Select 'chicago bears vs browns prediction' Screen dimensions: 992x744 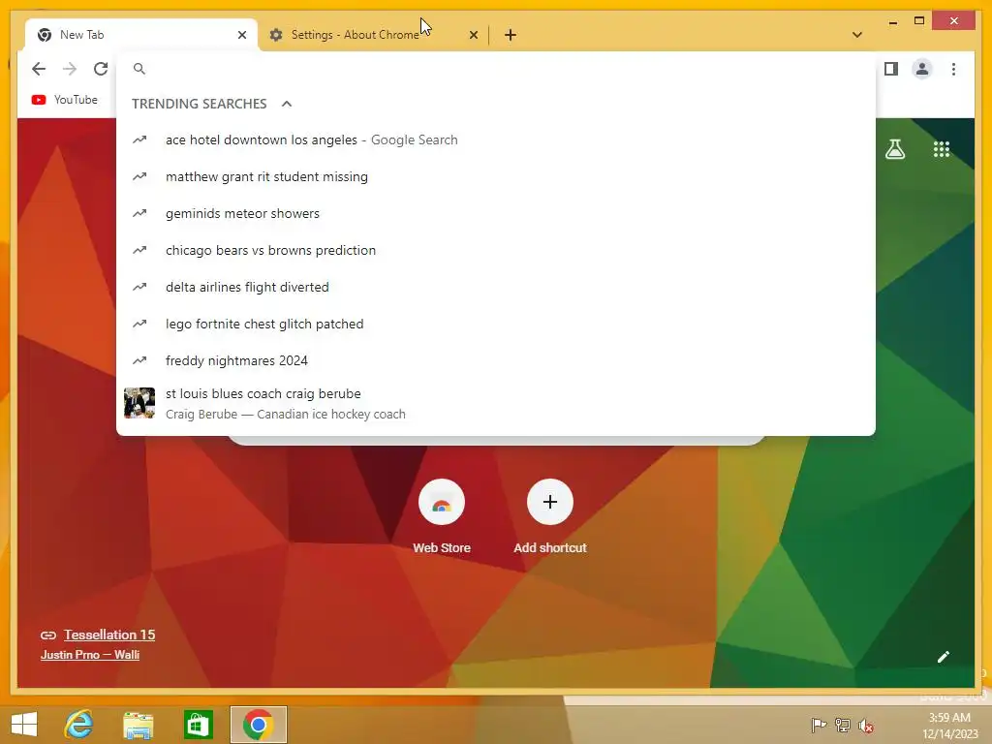(x=496, y=250)
